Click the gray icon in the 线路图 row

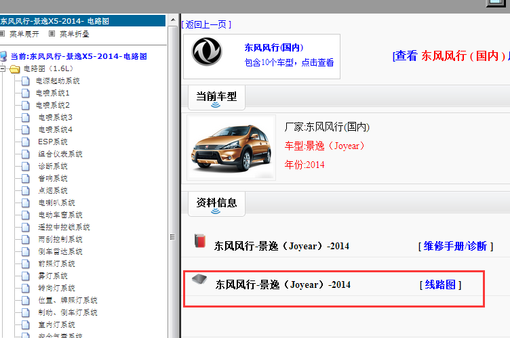point(199,279)
